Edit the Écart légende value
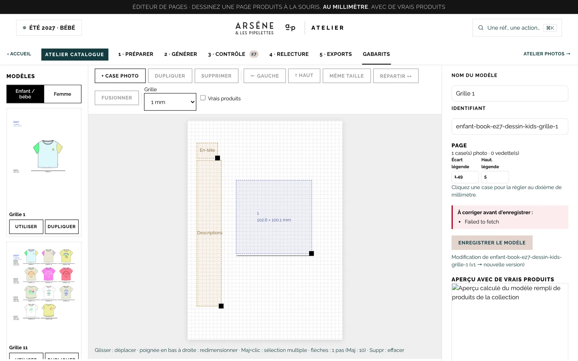 (465, 177)
